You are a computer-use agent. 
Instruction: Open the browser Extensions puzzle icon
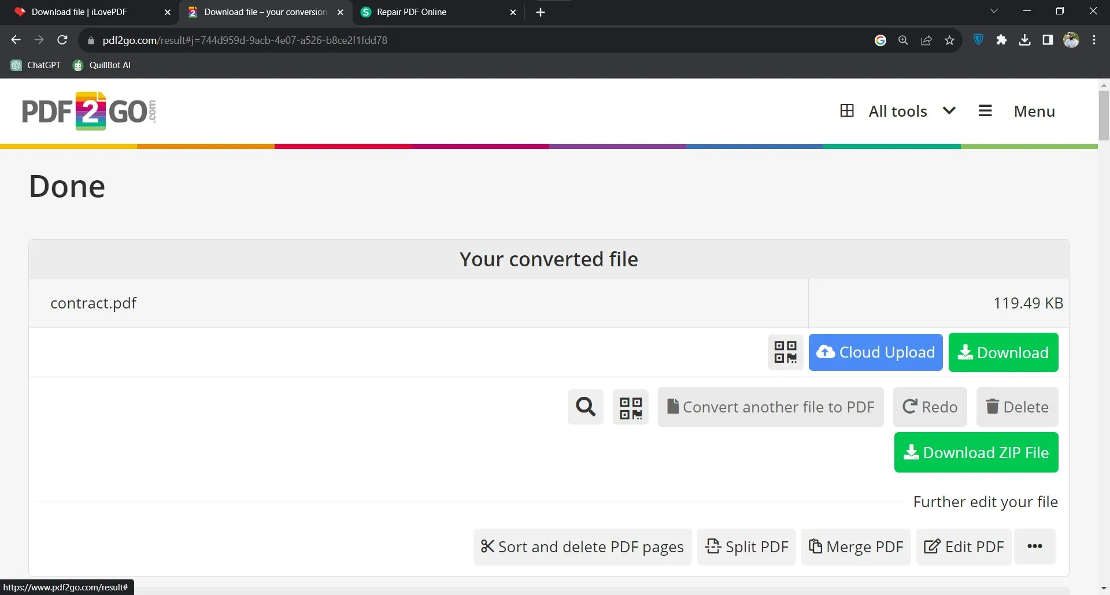[x=1002, y=40]
